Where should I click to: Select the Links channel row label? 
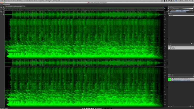coord(173,47)
